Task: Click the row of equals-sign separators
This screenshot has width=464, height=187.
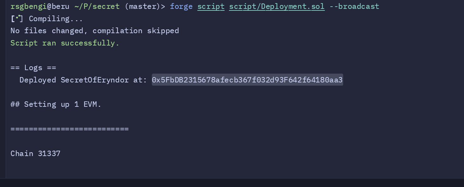Action: pos(69,129)
